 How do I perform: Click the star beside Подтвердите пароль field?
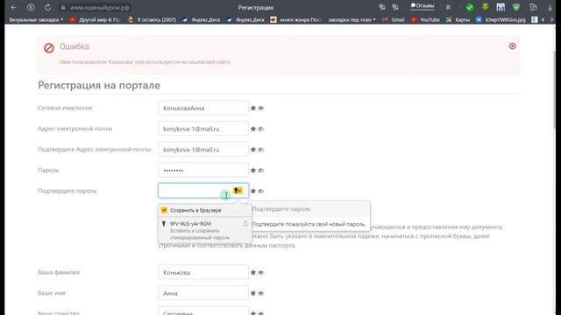point(253,191)
